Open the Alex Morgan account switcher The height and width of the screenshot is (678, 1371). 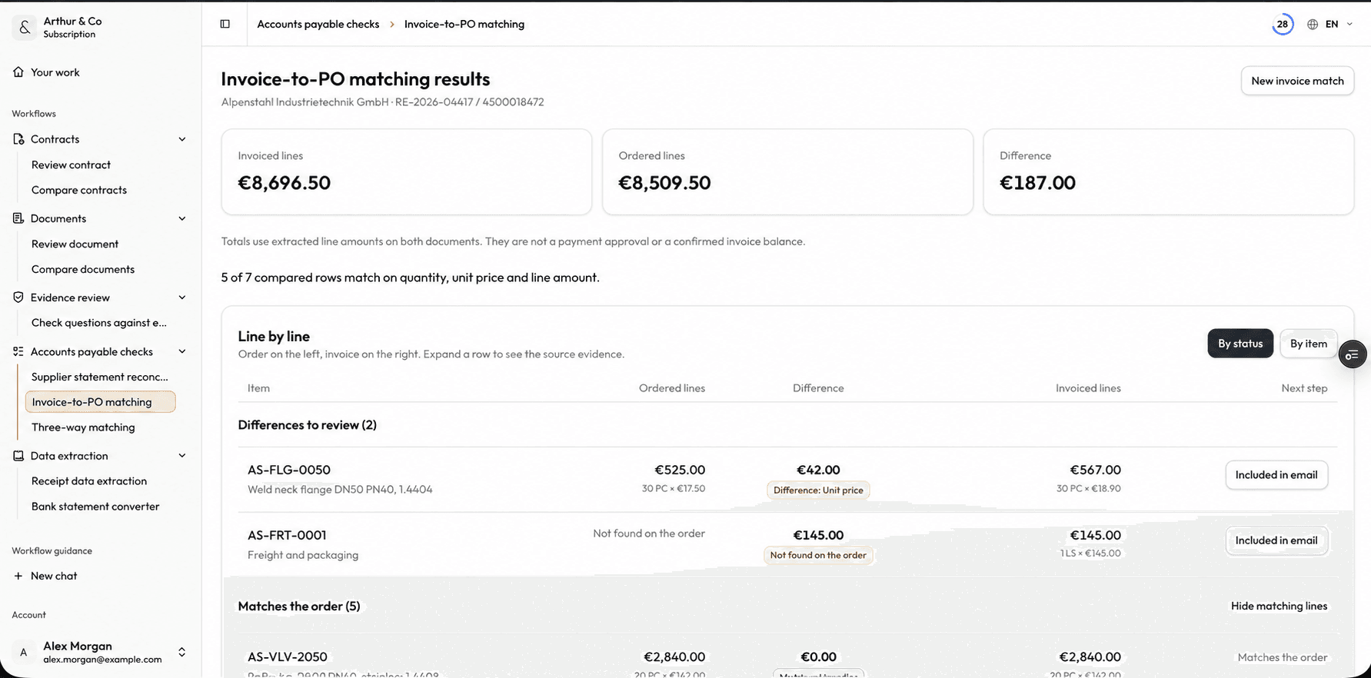pyautogui.click(x=181, y=652)
